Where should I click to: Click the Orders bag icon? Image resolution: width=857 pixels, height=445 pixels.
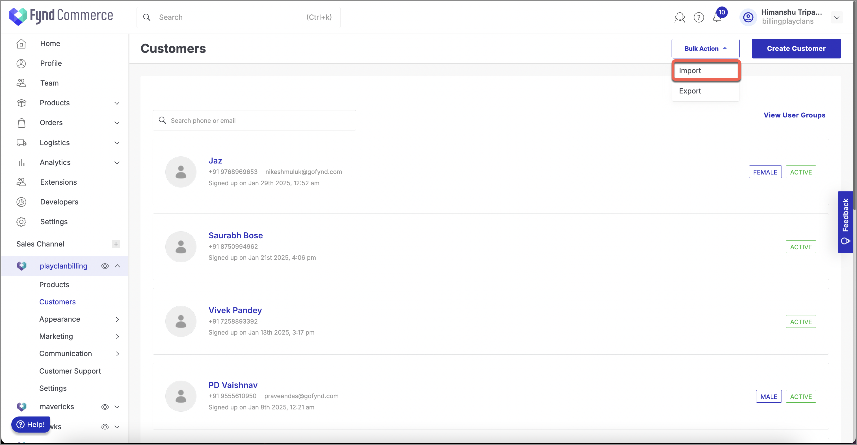click(21, 123)
